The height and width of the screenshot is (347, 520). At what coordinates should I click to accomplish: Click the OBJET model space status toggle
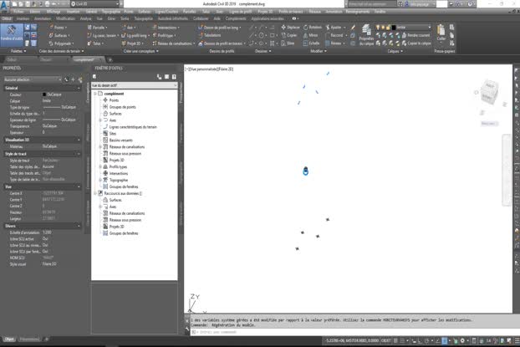pyautogui.click(x=385, y=340)
